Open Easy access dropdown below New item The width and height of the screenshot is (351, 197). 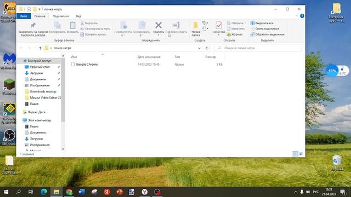[205, 28]
